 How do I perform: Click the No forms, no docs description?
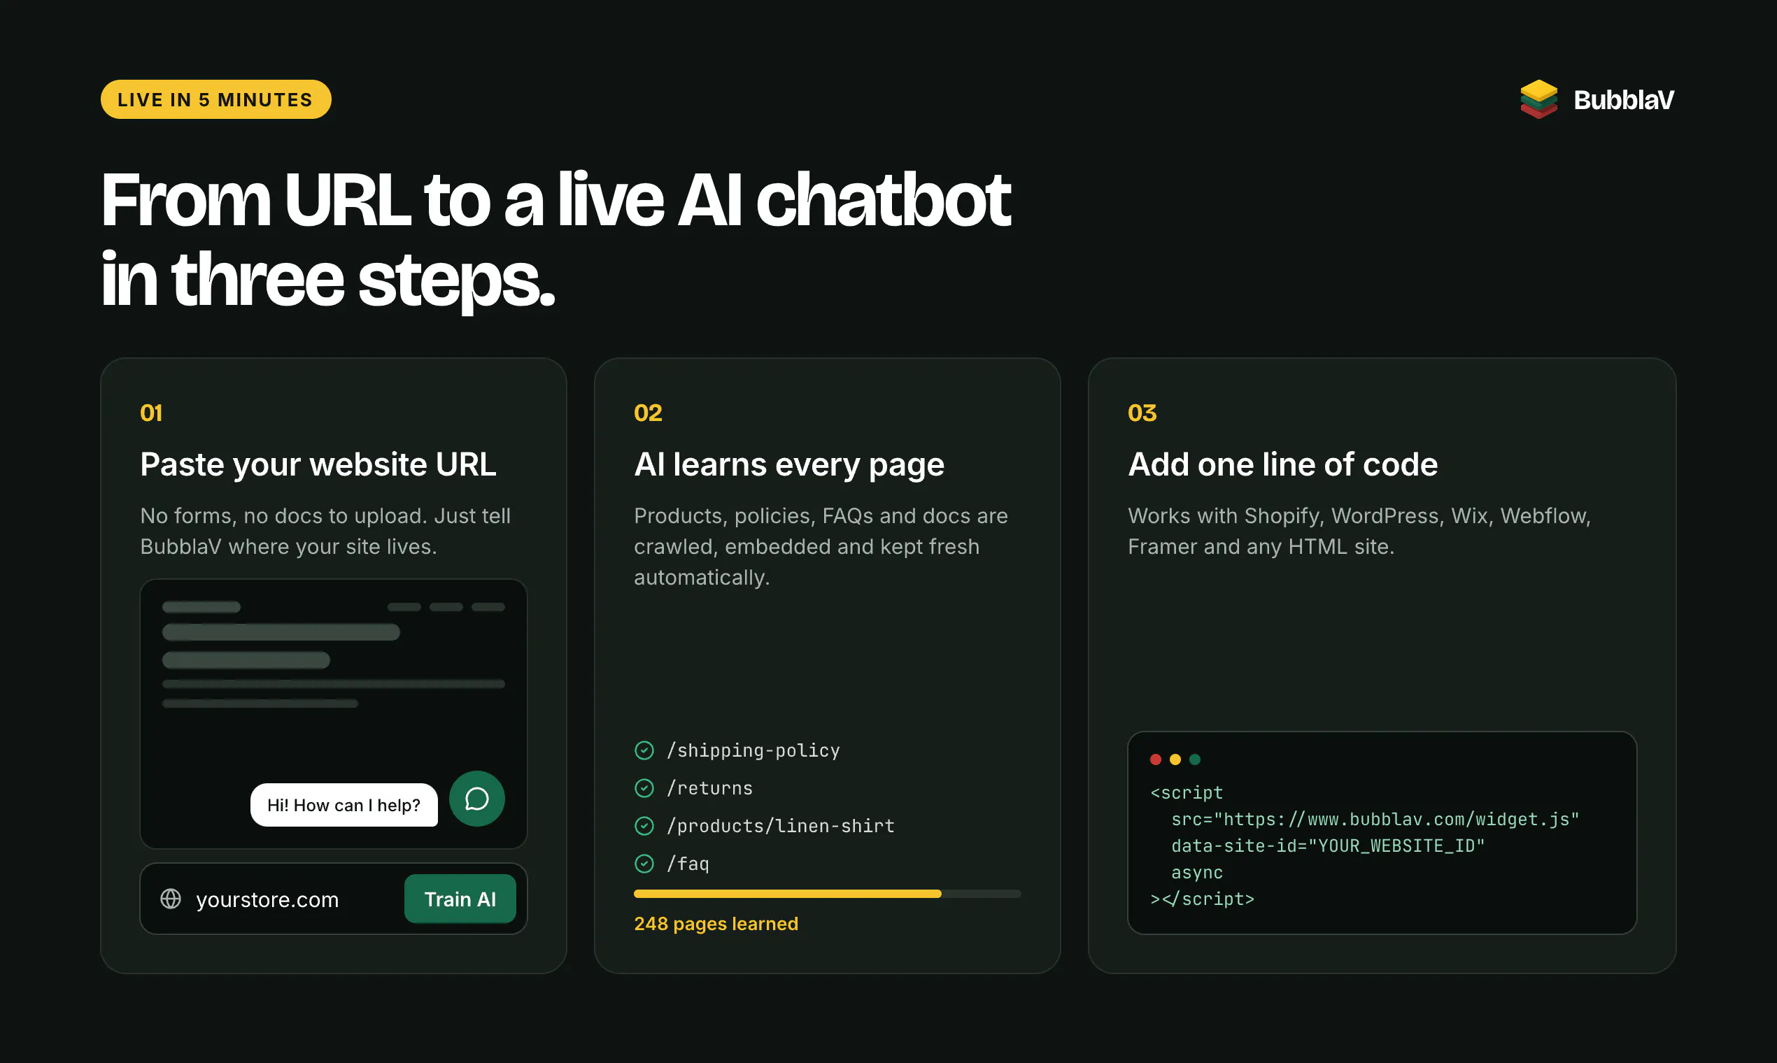325,531
